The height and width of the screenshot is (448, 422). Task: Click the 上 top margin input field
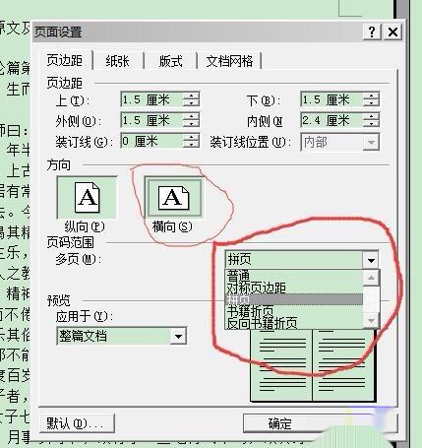pyautogui.click(x=151, y=99)
